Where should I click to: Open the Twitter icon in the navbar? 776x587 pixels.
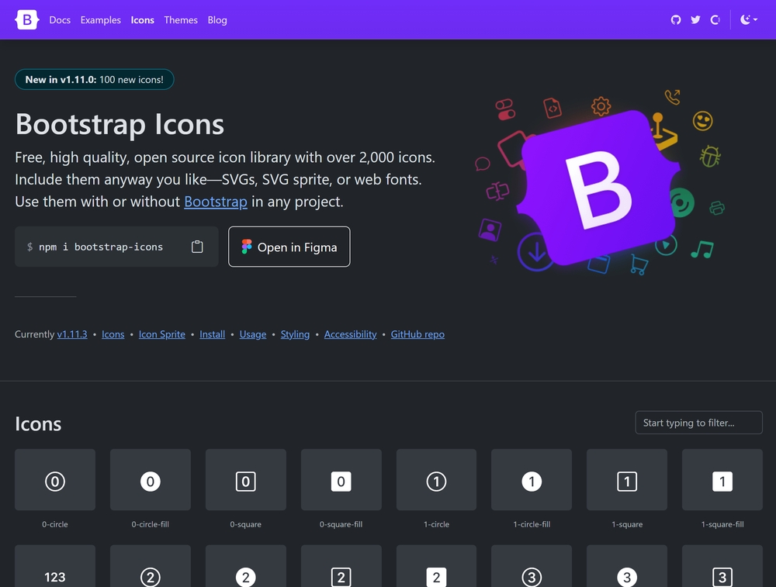point(695,20)
